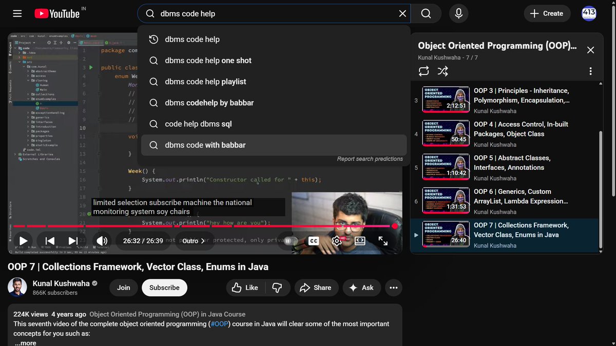Choose suggestion 'code help dbms sql'
The width and height of the screenshot is (616, 346).
[x=274, y=124]
